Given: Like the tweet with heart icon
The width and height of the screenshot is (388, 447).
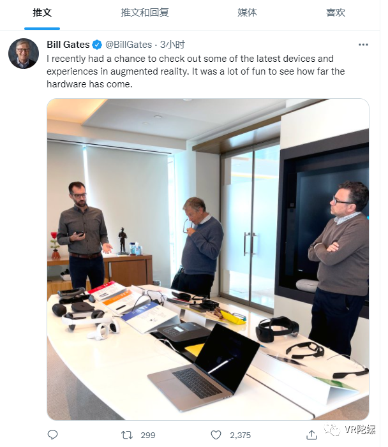Looking at the screenshot, I should (216, 435).
